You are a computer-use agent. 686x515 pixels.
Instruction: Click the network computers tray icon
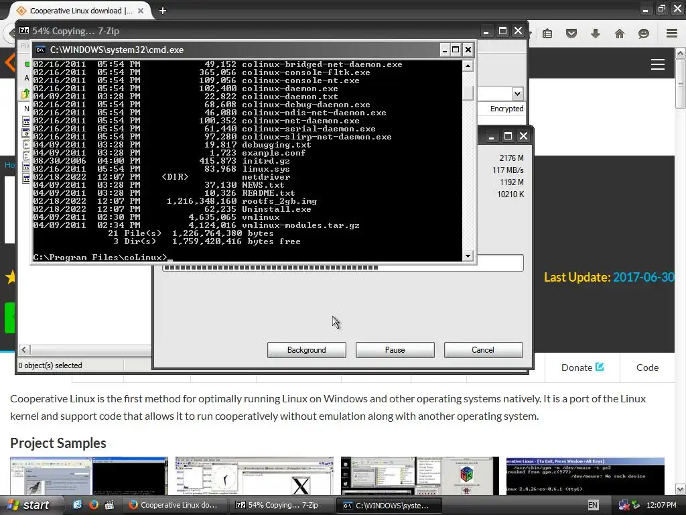624,506
